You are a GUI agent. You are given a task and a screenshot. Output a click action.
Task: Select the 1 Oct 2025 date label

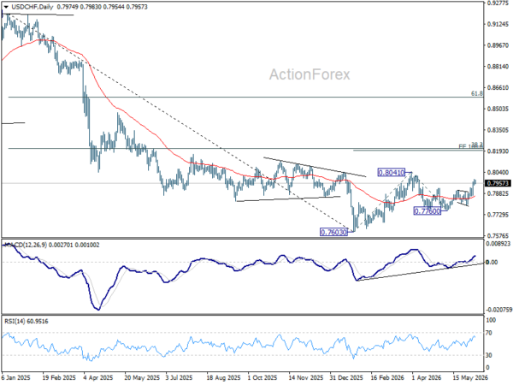pyautogui.click(x=262, y=378)
